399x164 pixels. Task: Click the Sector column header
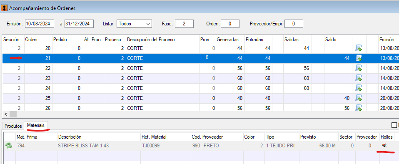347,137
